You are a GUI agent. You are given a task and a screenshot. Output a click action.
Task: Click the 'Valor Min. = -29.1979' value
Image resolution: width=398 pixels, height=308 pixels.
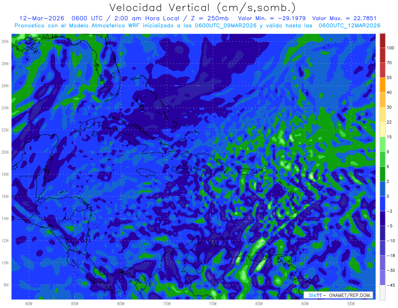point(272,18)
